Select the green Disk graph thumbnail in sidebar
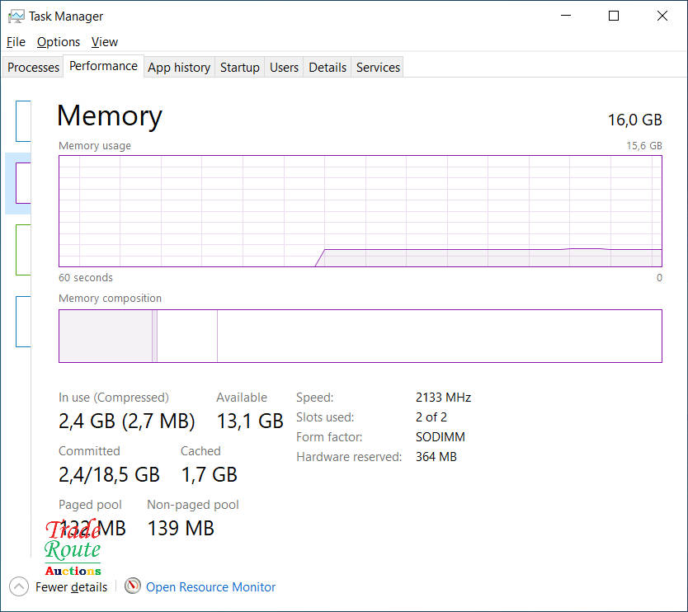The image size is (688, 612). (x=23, y=249)
